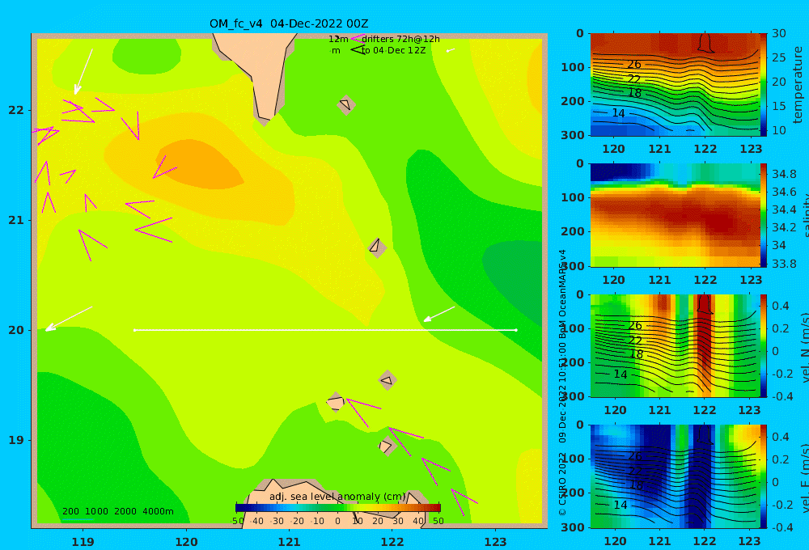Viewport: 809px width, 550px height.
Task: Click the small island marker near 121.9E 20.8N
Action: coord(377,247)
